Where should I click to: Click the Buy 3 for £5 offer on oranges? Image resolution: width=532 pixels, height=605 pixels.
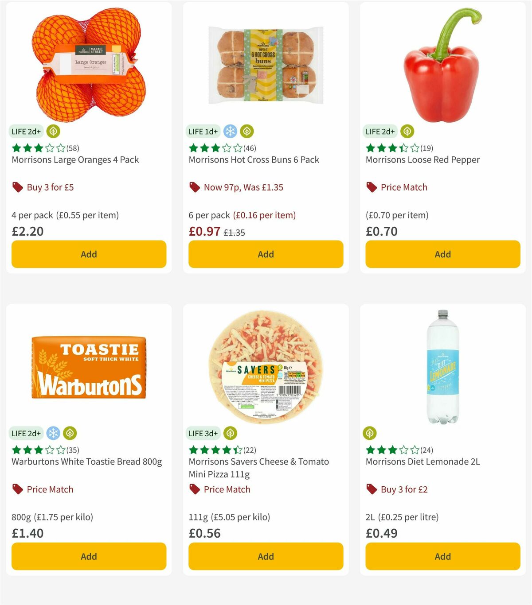click(x=49, y=187)
